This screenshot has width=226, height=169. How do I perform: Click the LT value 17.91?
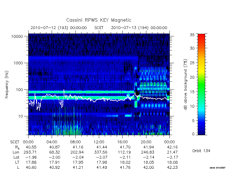click(55, 163)
